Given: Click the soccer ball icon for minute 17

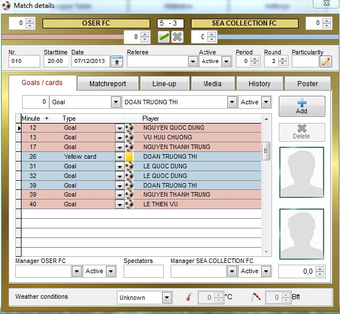Looking at the screenshot, I should click(129, 147).
